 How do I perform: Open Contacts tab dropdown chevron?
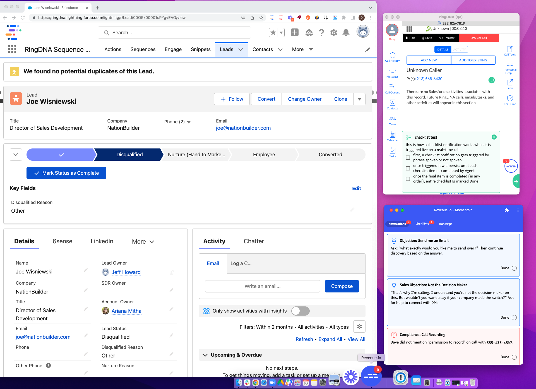coord(280,49)
